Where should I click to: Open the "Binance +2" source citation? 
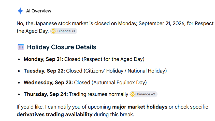pos(144,94)
